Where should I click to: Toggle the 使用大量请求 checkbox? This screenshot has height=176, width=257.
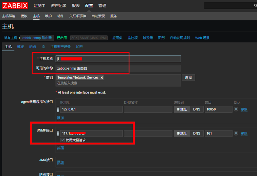click(x=62, y=140)
